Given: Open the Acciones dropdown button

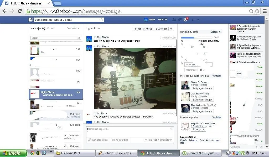Looking at the screenshot, I should click(x=161, y=29).
